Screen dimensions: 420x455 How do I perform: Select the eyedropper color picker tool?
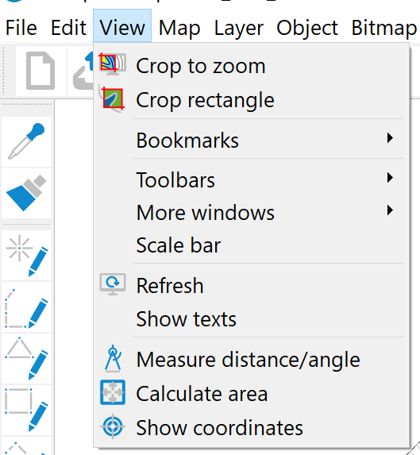pos(27,141)
